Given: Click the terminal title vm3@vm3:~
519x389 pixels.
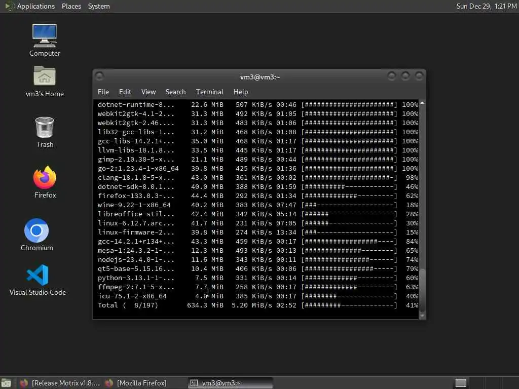Looking at the screenshot, I should (260, 77).
